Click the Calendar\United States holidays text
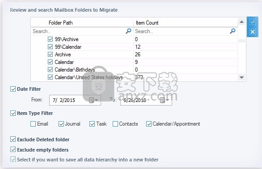Viewport: 262px width, 169px height. click(x=89, y=77)
